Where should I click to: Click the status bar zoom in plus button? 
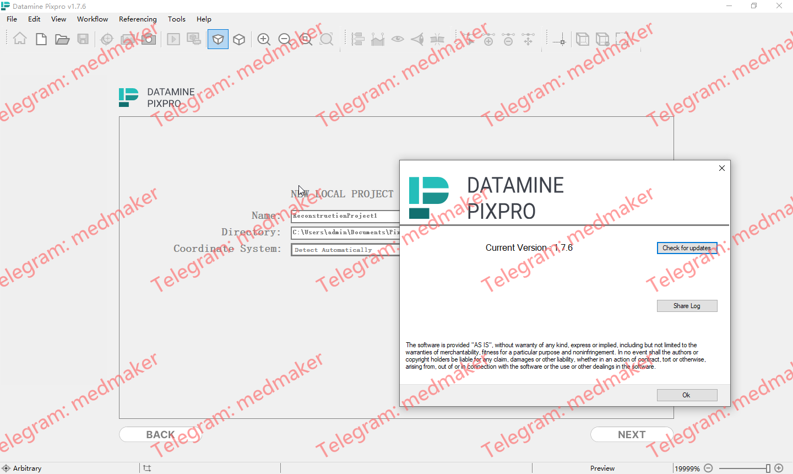[x=779, y=468]
